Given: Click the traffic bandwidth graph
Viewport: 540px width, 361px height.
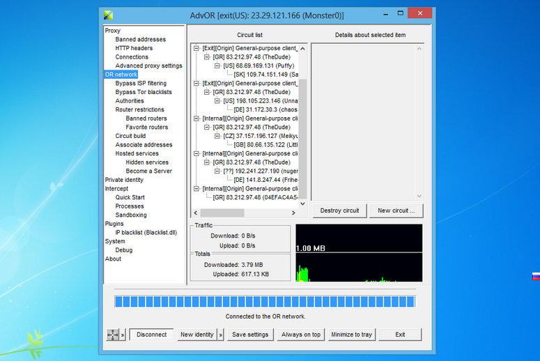Looking at the screenshot, I should [359, 253].
